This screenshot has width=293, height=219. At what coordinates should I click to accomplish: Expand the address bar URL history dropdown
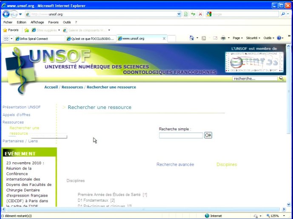[179, 14]
